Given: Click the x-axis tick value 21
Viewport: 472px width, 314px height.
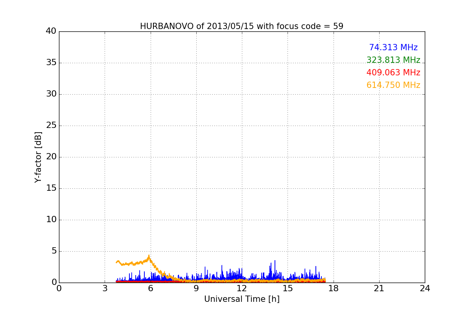Looking at the screenshot, I should coord(379,288).
